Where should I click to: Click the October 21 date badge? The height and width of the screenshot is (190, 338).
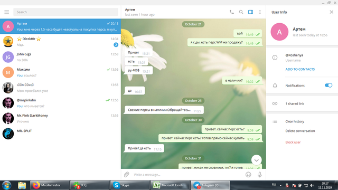click(193, 24)
